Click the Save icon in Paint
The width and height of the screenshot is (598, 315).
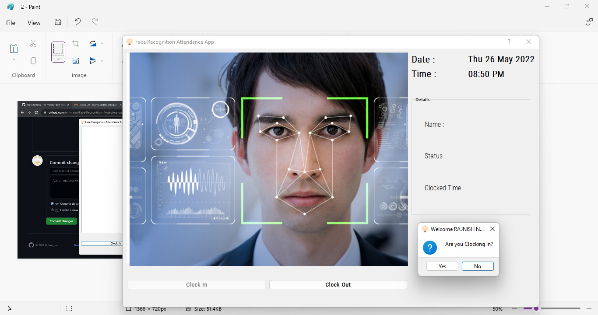[x=58, y=22]
